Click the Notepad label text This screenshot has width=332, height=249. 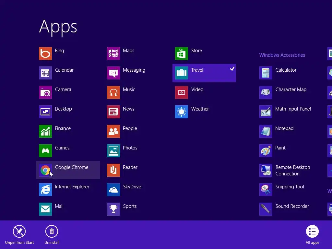(284, 128)
